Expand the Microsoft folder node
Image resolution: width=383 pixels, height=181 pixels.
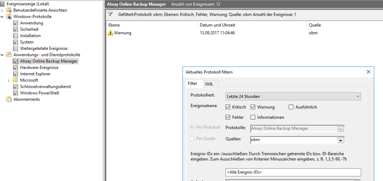tap(9, 80)
